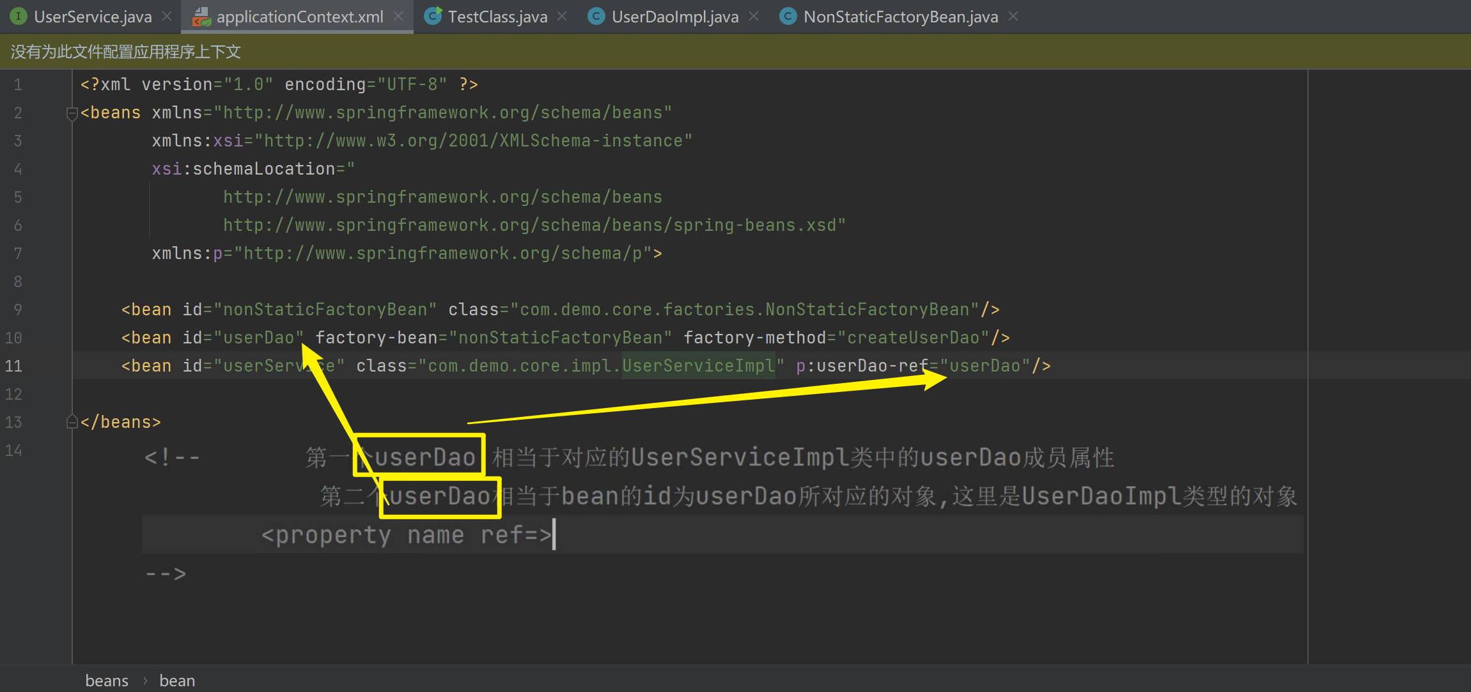Switch to the UserDaoImpl.java tab
The height and width of the screenshot is (692, 1471).
(674, 17)
